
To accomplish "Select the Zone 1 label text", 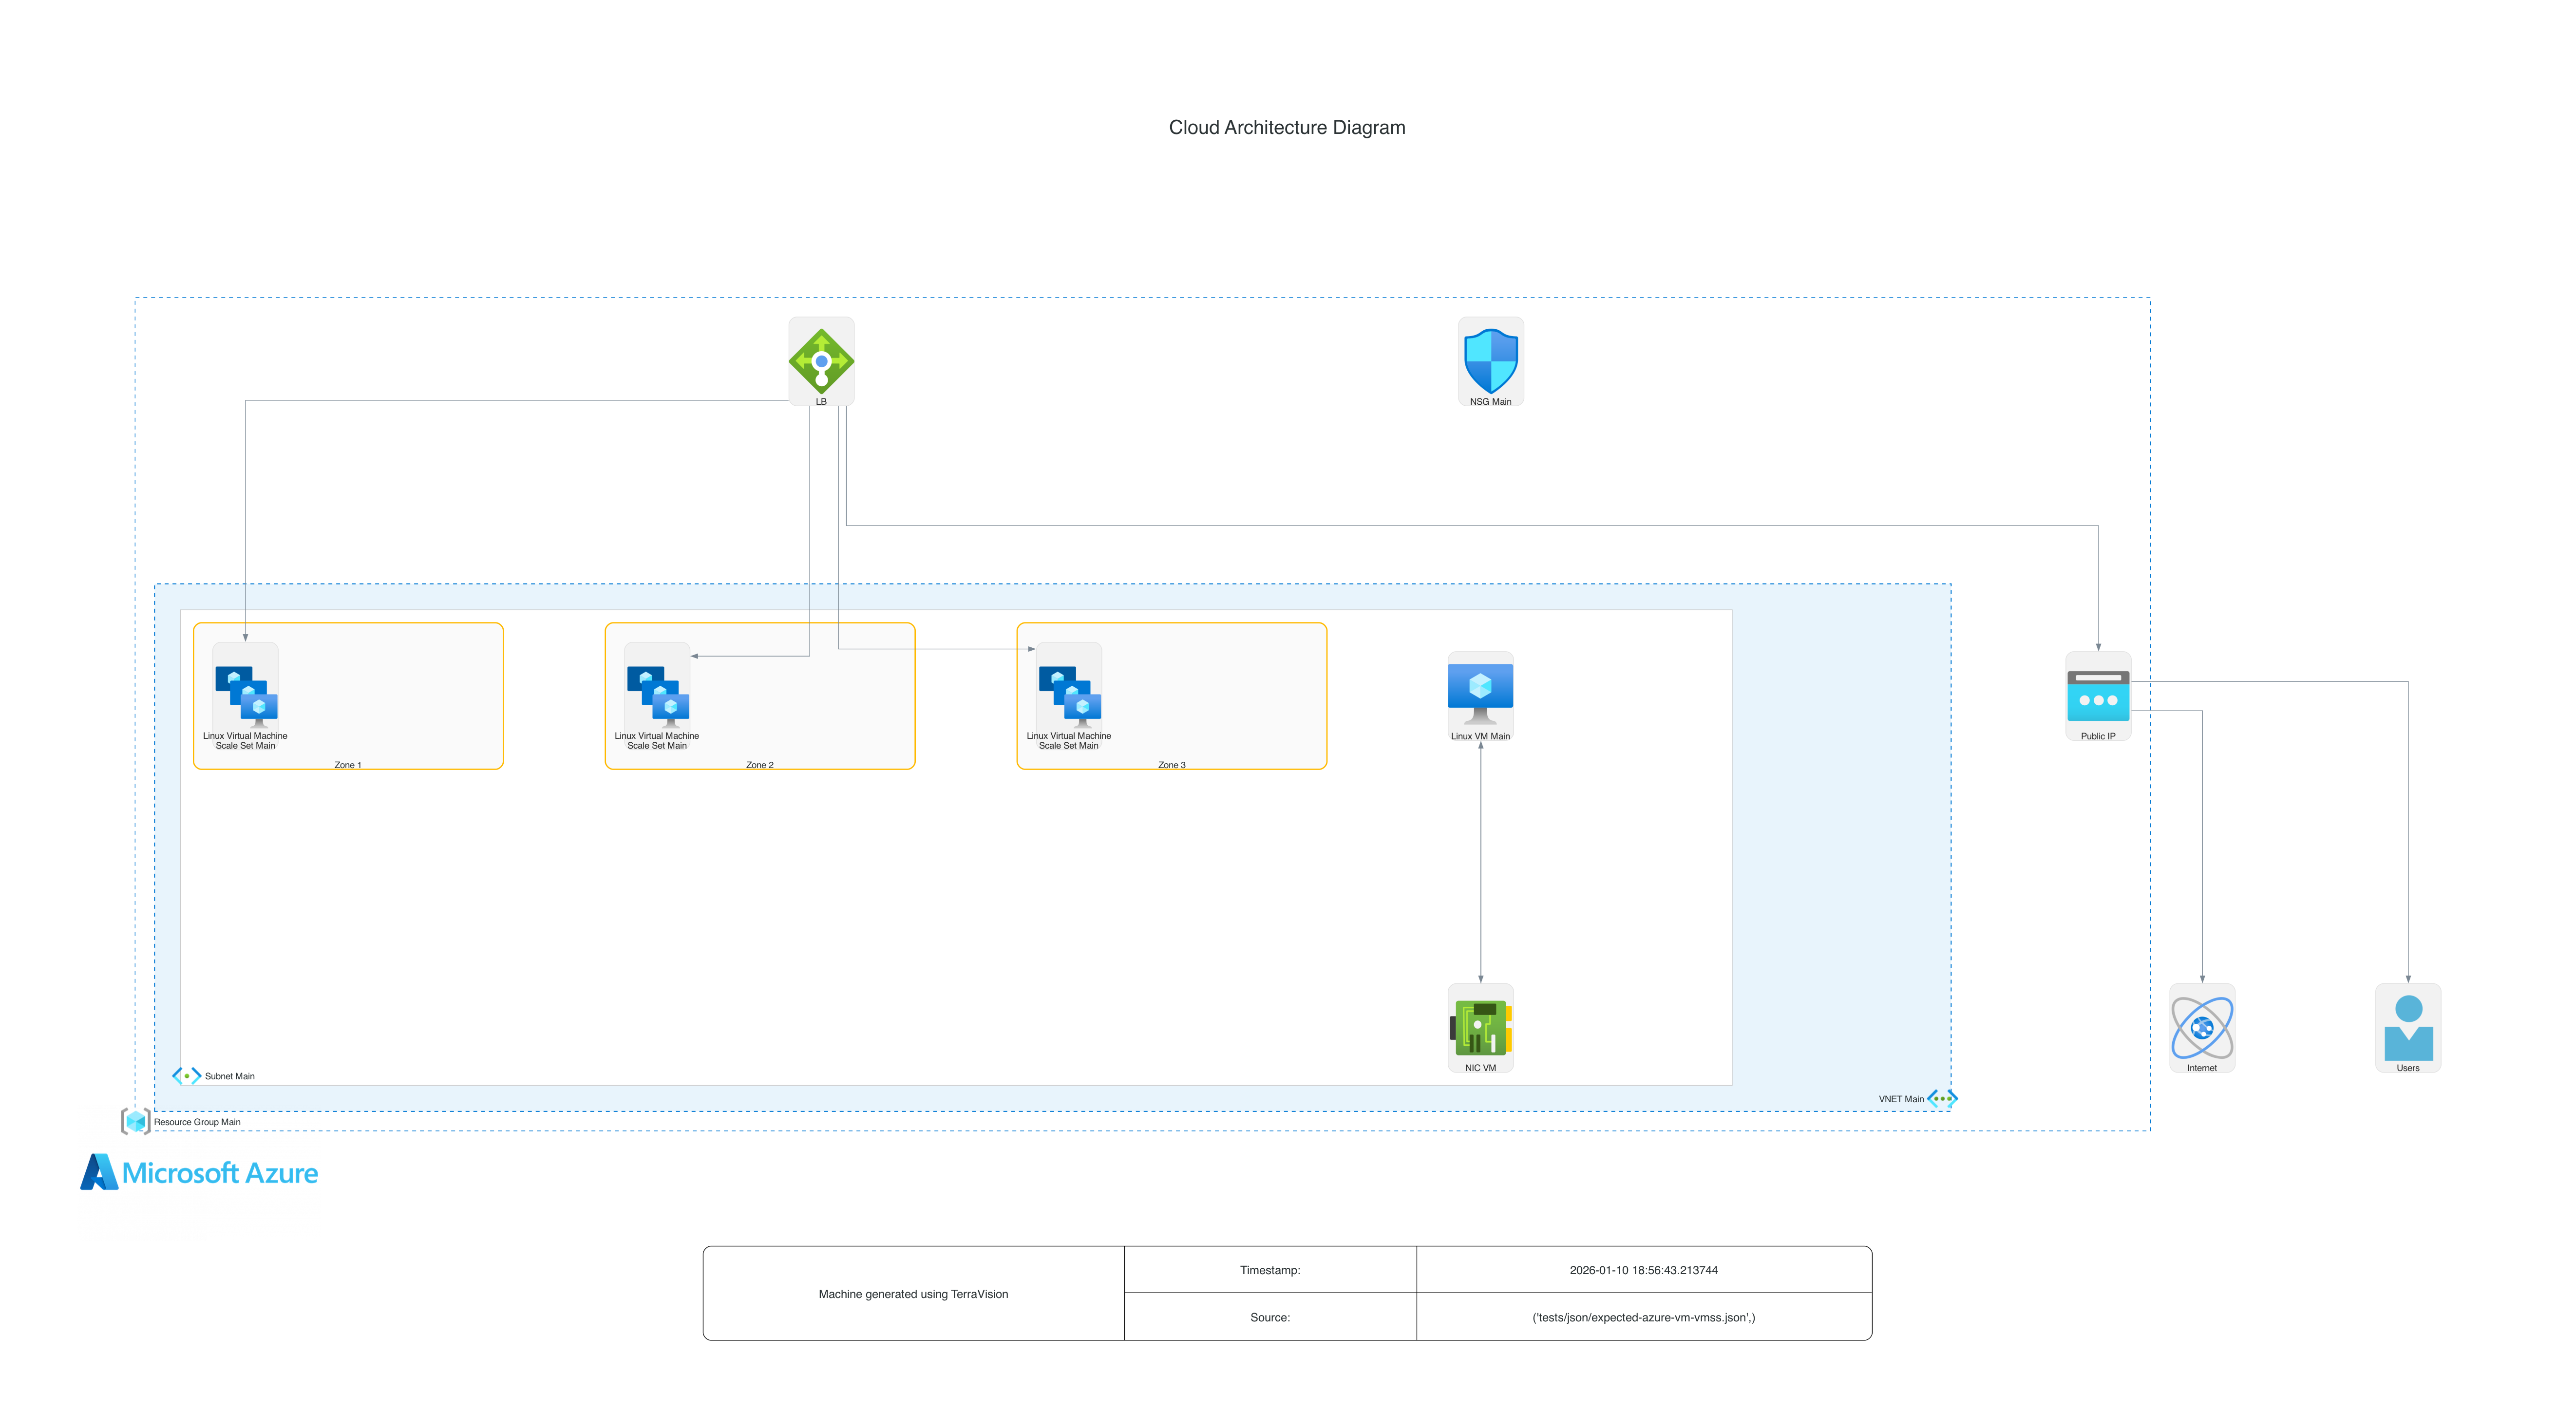I will tap(348, 765).
